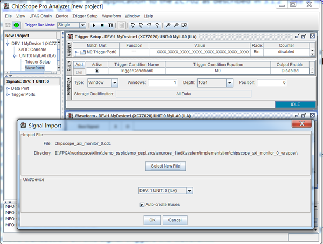
Task: Iconify the Waveform internal window
Action: pyautogui.click(x=297, y=116)
